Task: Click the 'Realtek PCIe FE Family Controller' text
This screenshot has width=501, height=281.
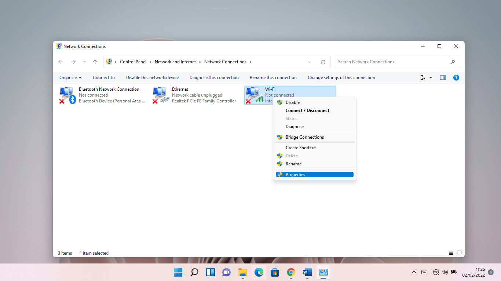Action: point(204,101)
